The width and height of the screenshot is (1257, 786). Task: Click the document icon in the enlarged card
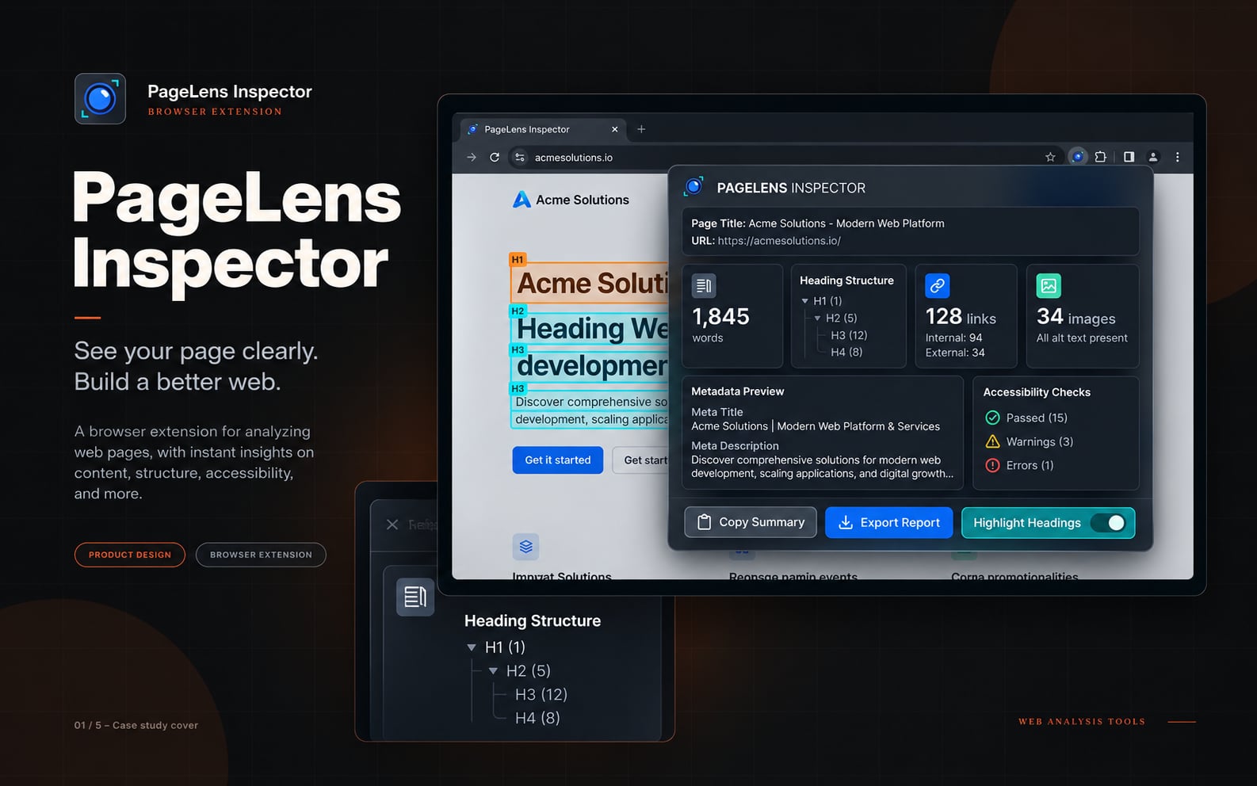click(415, 597)
